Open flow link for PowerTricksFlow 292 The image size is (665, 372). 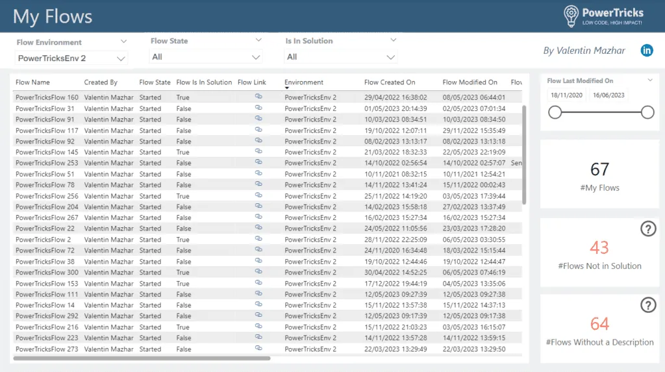tap(258, 315)
